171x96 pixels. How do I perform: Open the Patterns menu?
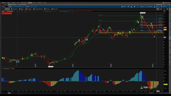[x=164, y=7]
